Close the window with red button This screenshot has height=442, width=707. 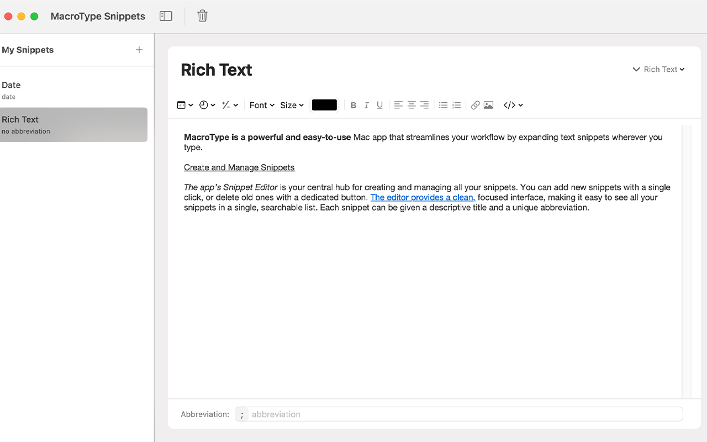point(8,16)
